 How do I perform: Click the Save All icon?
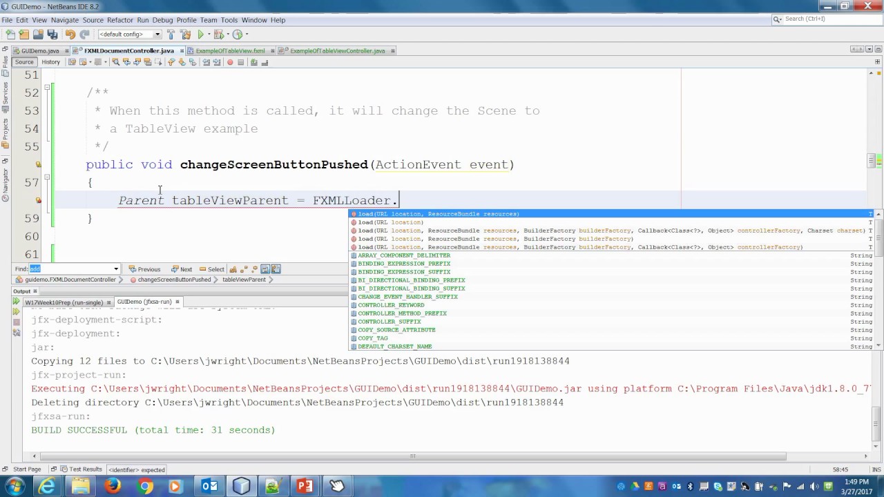click(52, 35)
